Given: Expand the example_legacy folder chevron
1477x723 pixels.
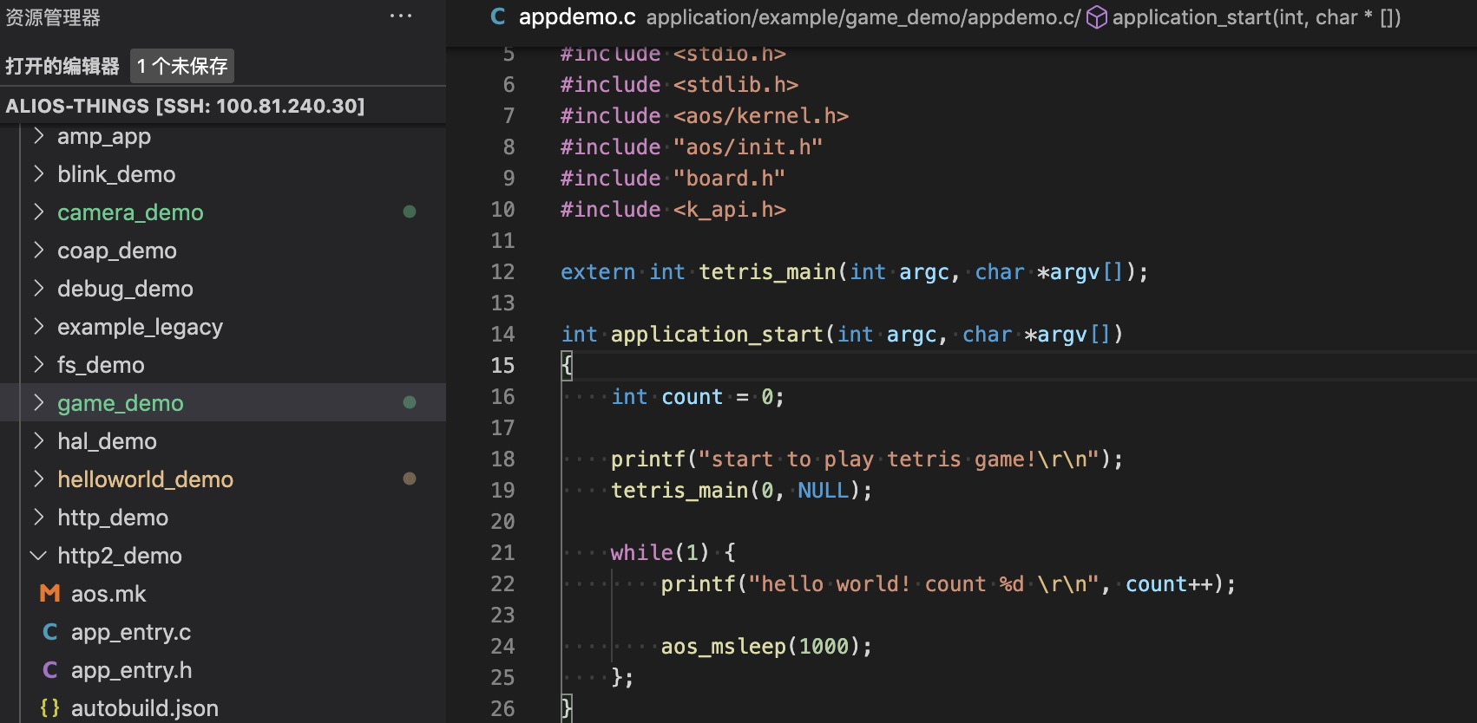Looking at the screenshot, I should [38, 327].
